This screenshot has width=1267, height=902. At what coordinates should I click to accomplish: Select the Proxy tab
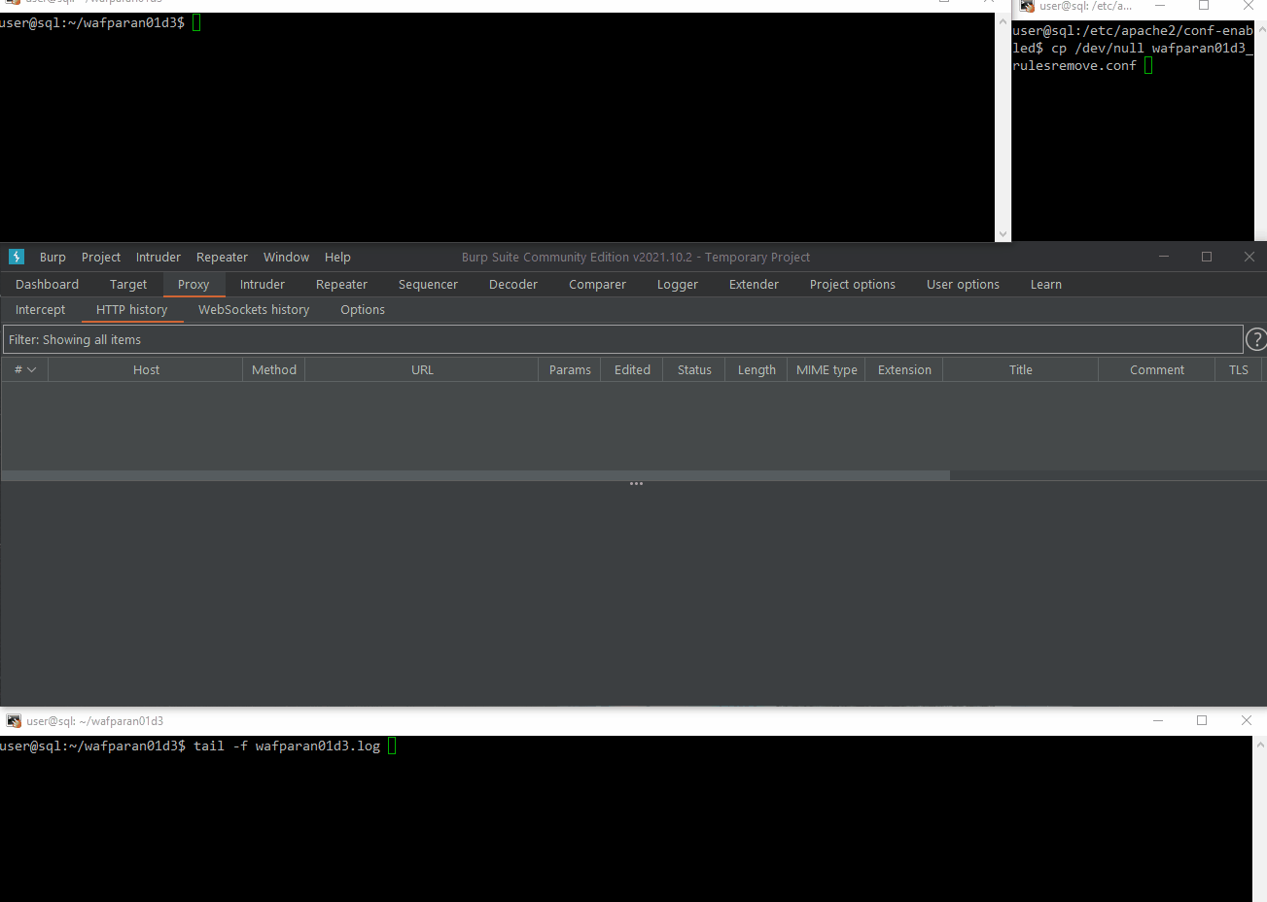click(x=194, y=285)
